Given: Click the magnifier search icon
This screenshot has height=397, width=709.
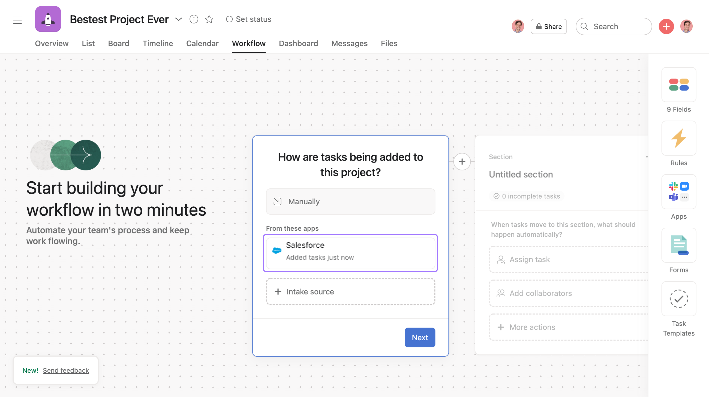Looking at the screenshot, I should click(584, 26).
